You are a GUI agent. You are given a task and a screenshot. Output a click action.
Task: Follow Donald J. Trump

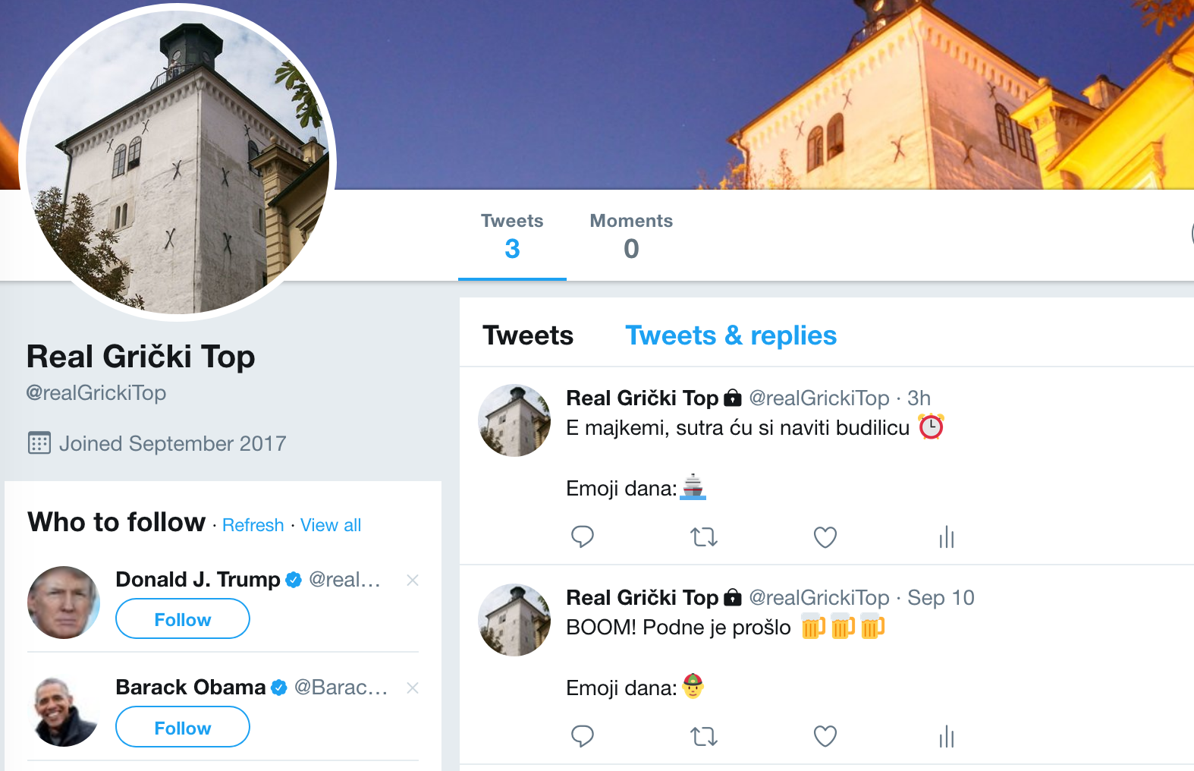[x=183, y=619]
